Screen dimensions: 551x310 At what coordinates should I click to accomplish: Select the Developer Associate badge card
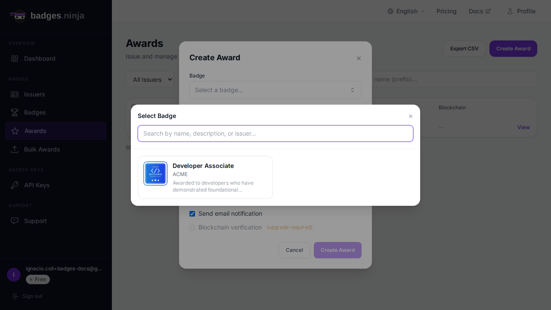tap(205, 177)
